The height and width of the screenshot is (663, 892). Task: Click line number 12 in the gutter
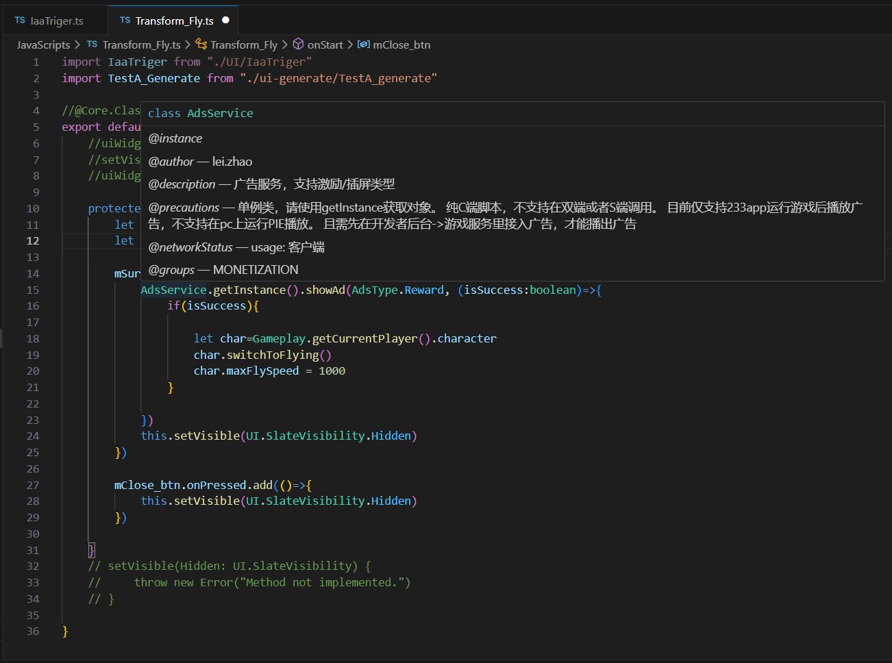coord(33,240)
